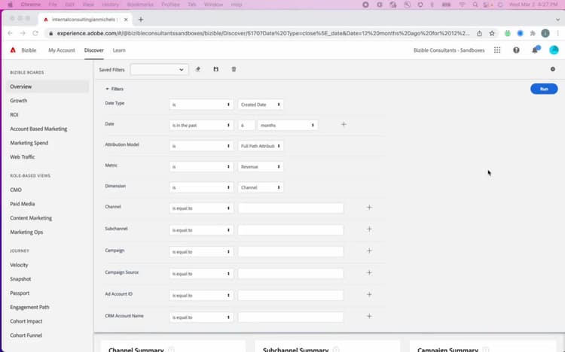Click the browser address bar URL
This screenshot has width=565, height=352.
(x=263, y=33)
